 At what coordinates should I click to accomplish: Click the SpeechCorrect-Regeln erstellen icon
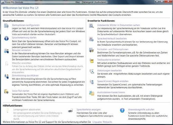point(92,82)
